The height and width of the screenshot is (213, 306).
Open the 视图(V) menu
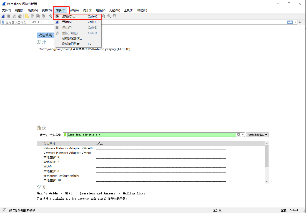[33, 10]
